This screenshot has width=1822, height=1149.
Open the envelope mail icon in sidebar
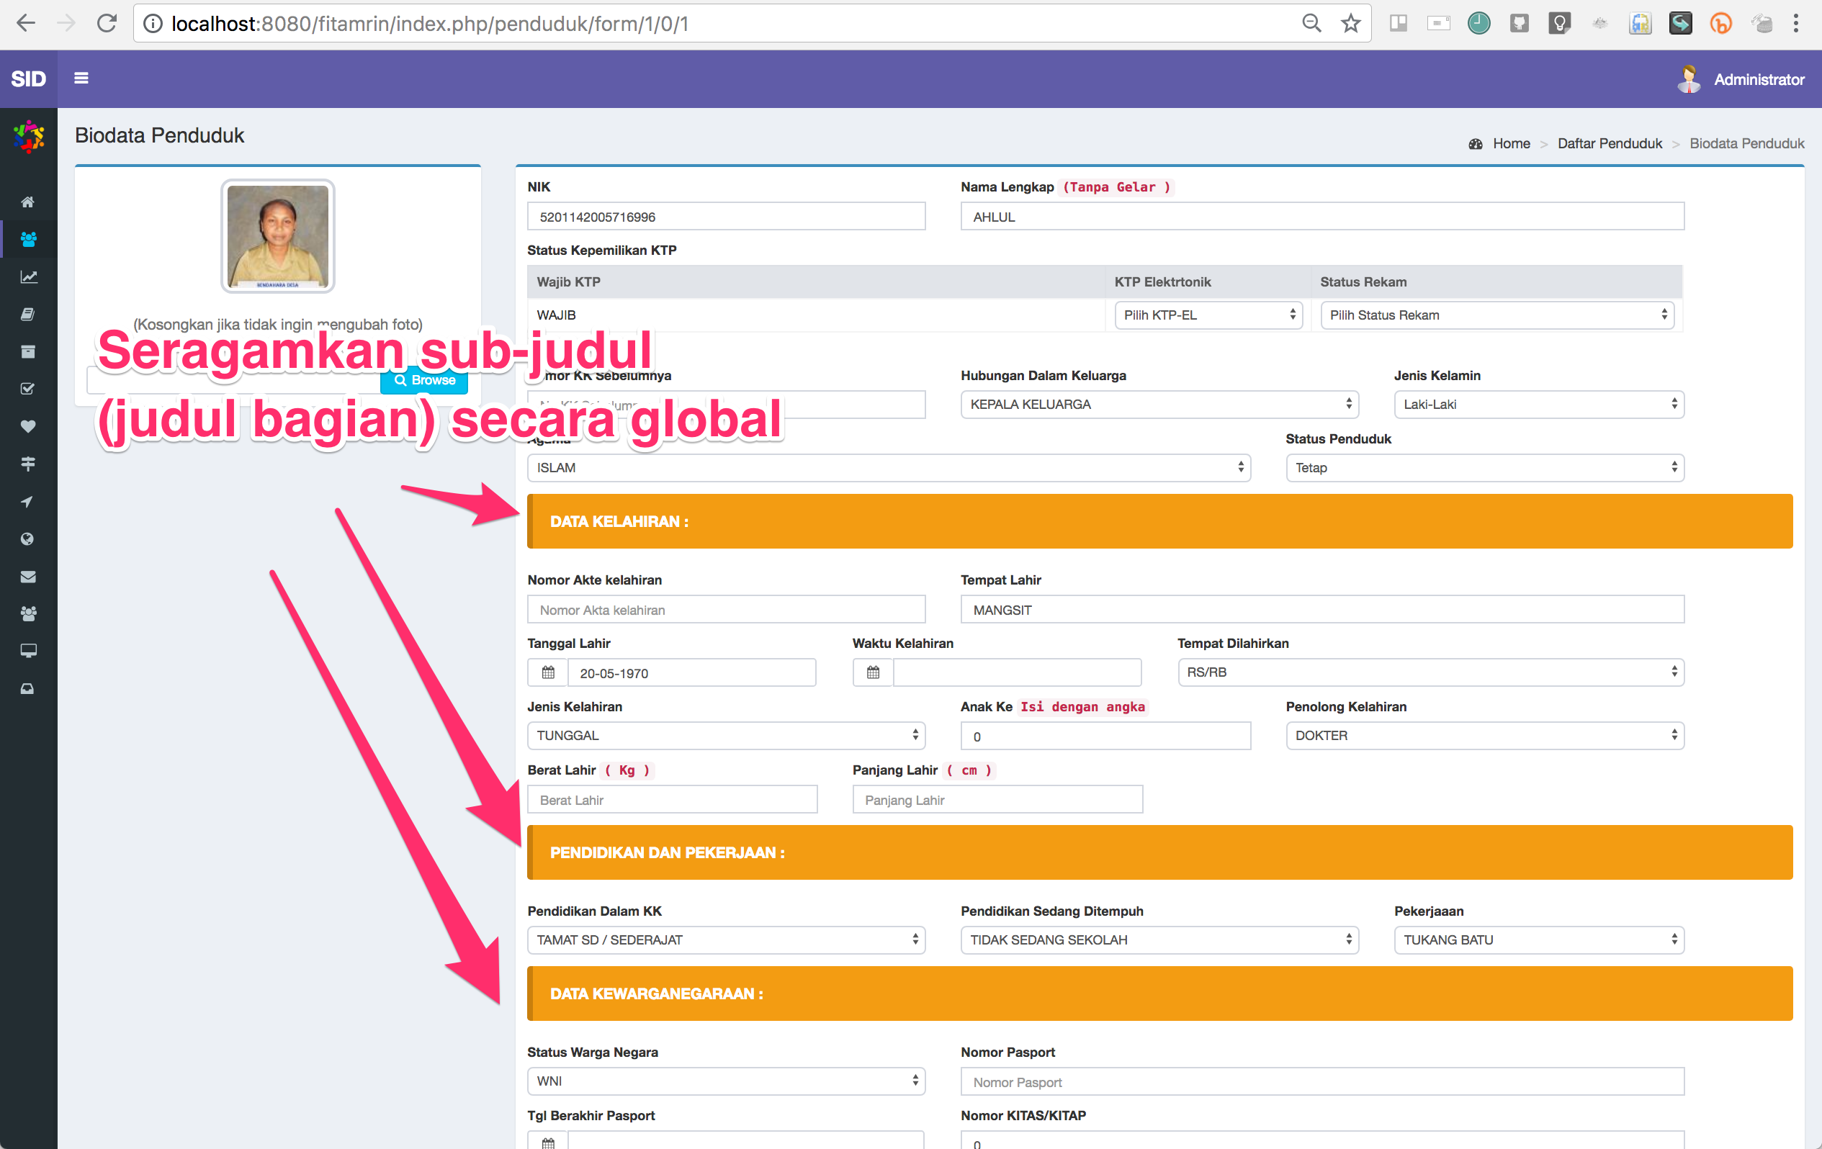pos(28,577)
